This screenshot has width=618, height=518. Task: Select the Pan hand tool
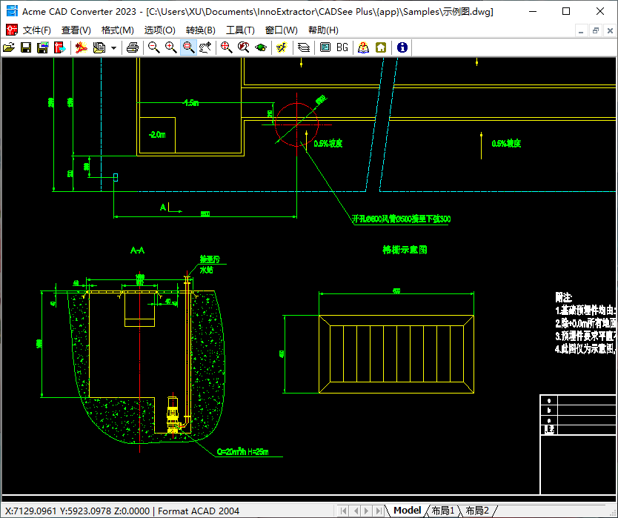205,47
